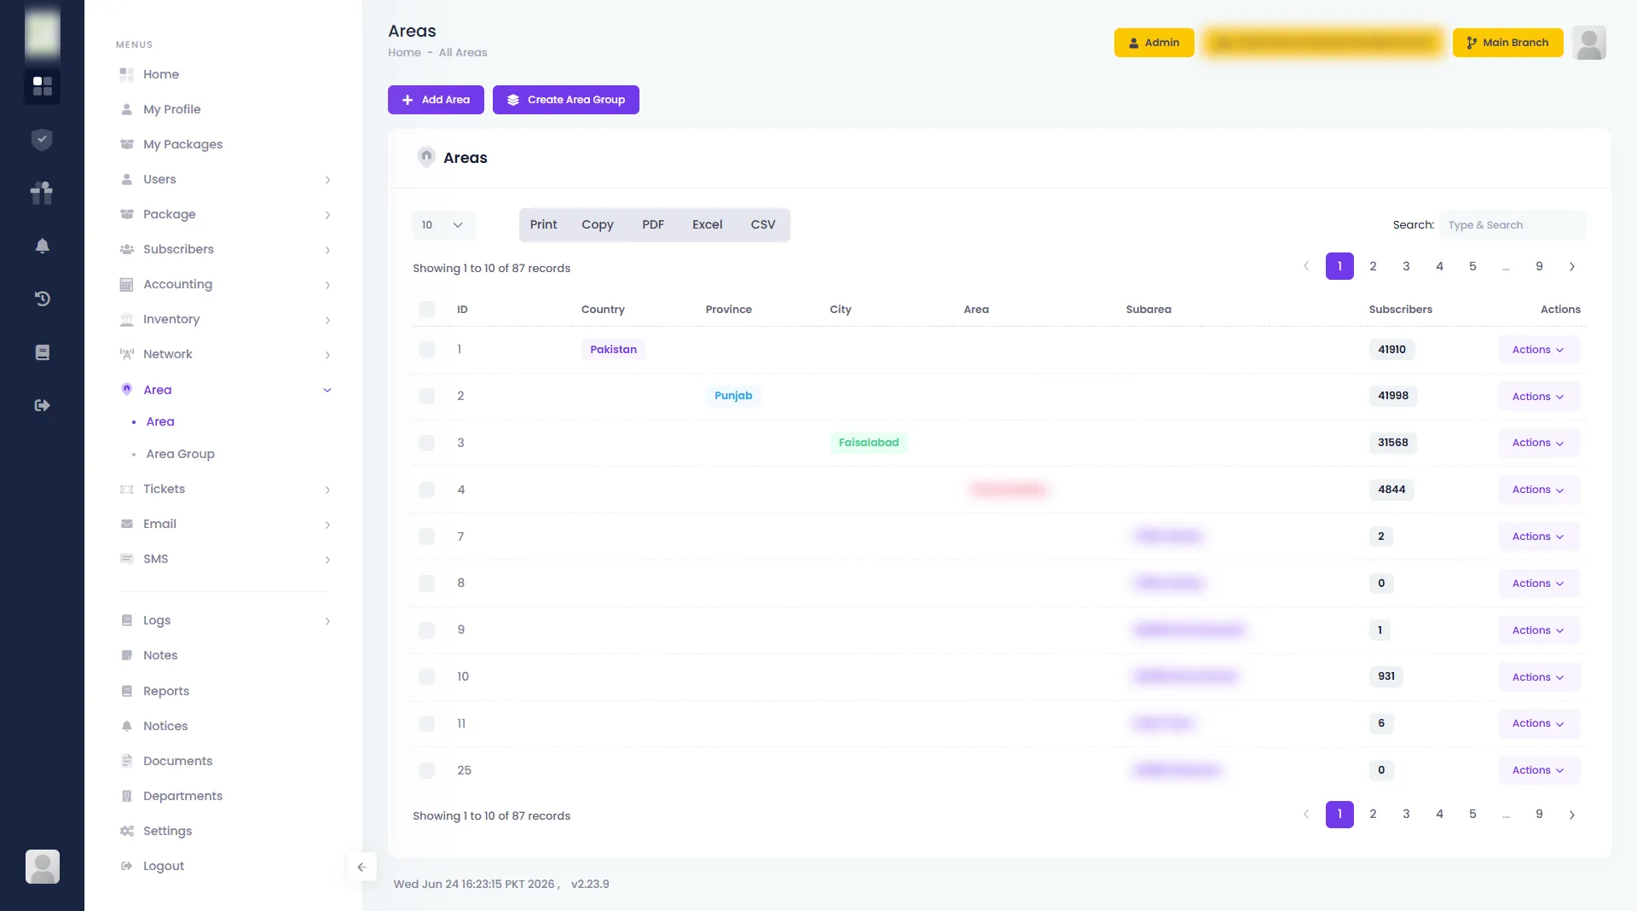Collapse the Area submenu
Screen dimensions: 1637x911
225,390
